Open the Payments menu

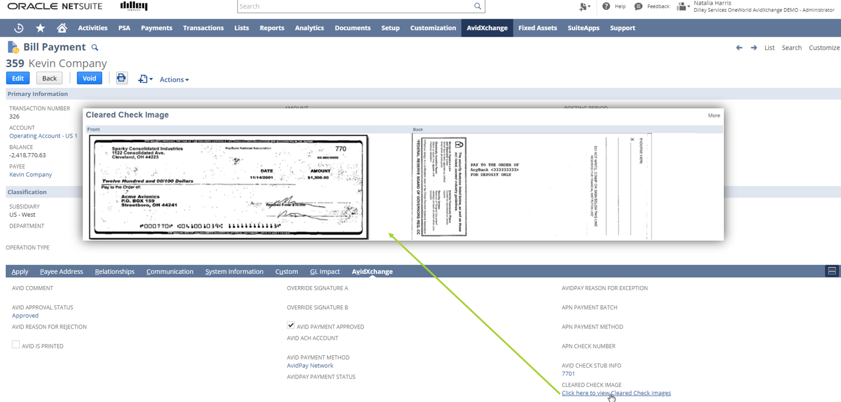tap(157, 28)
